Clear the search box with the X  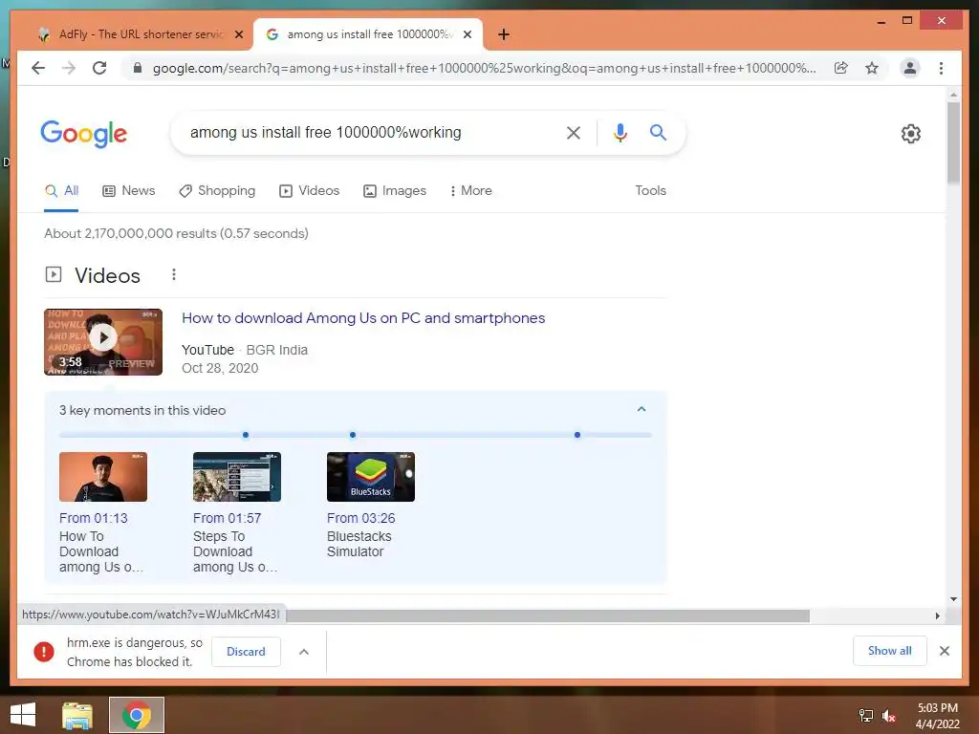point(574,132)
